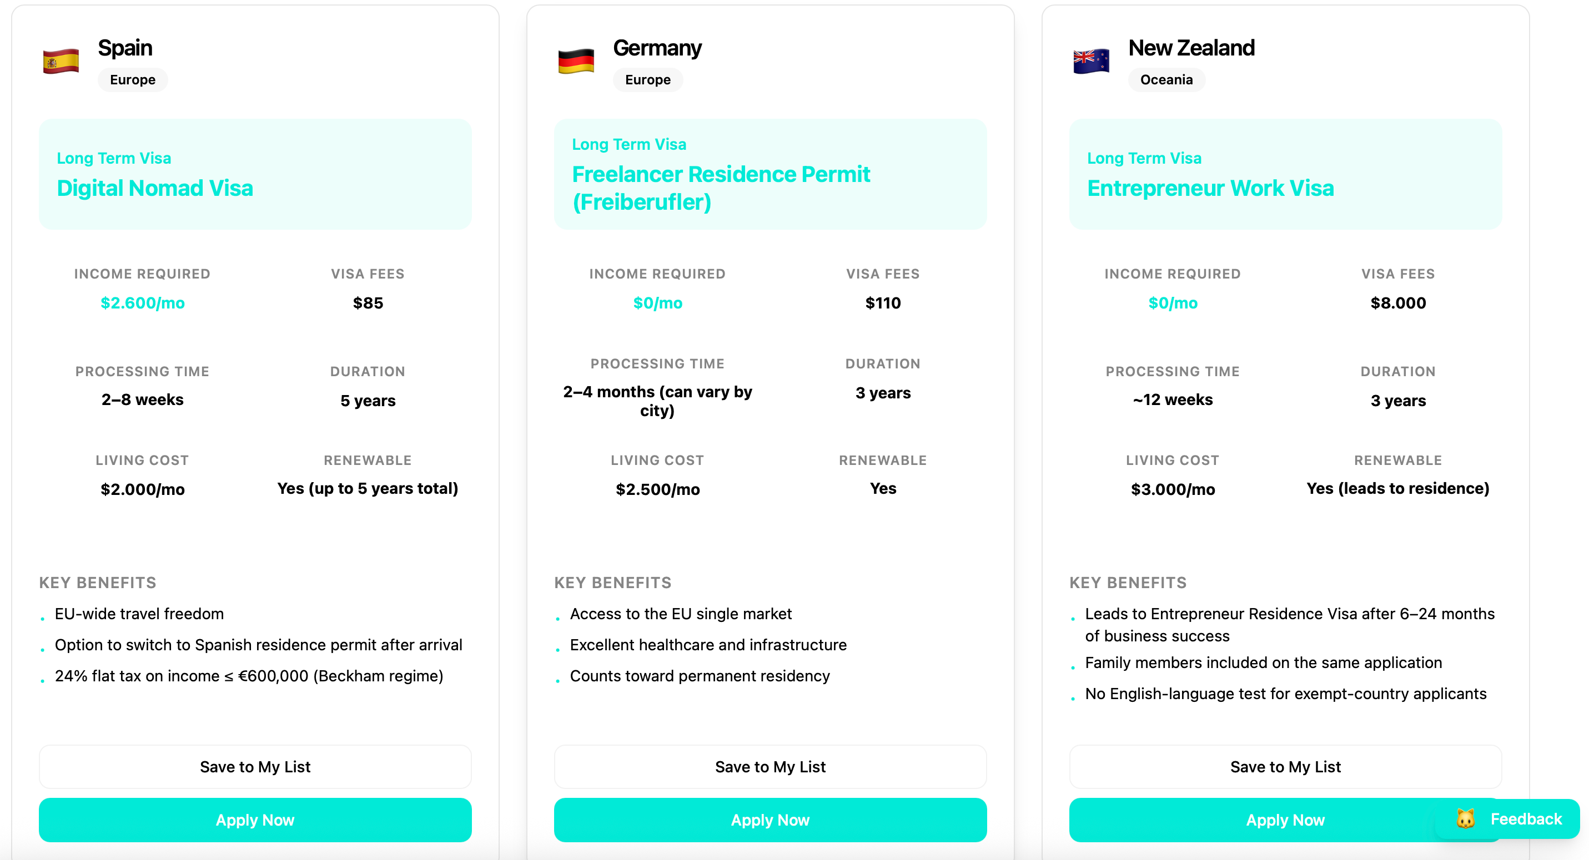Save New Zealand visa to My List
Viewport: 1589px width, 860px height.
[x=1285, y=766]
